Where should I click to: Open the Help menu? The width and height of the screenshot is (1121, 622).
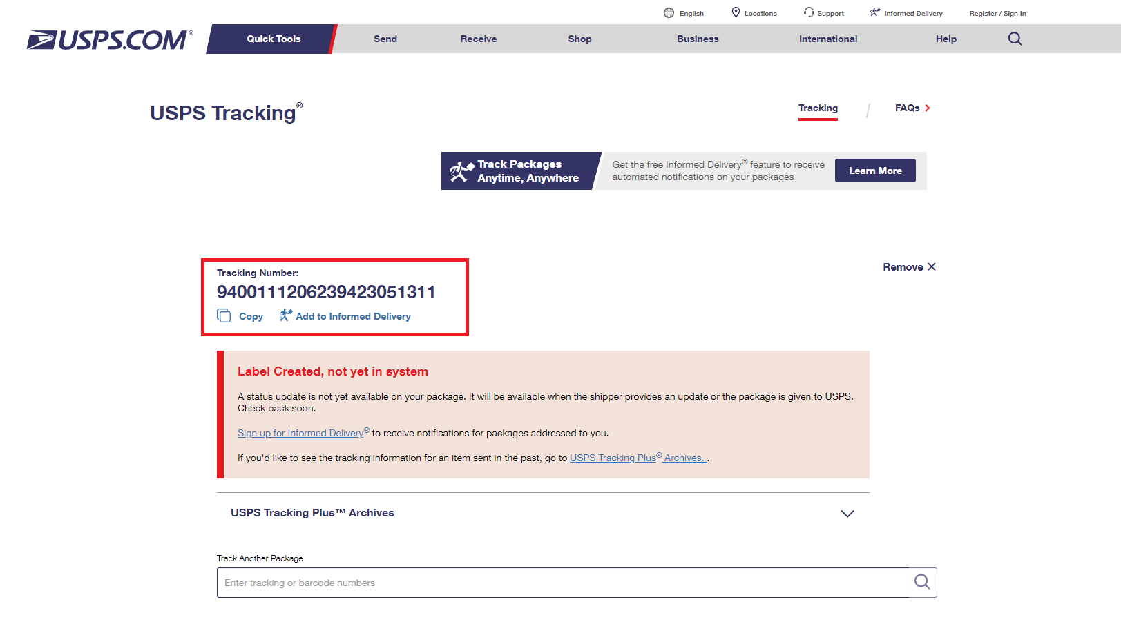(946, 39)
